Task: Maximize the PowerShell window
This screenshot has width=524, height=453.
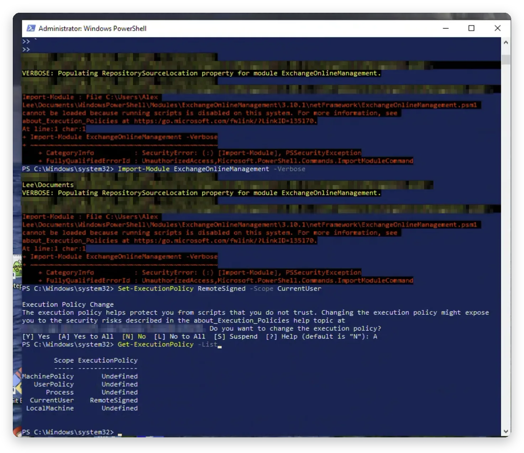Action: pos(471,28)
